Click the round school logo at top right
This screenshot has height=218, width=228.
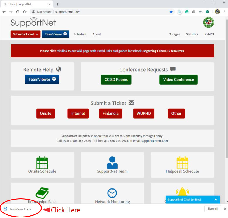point(209,22)
